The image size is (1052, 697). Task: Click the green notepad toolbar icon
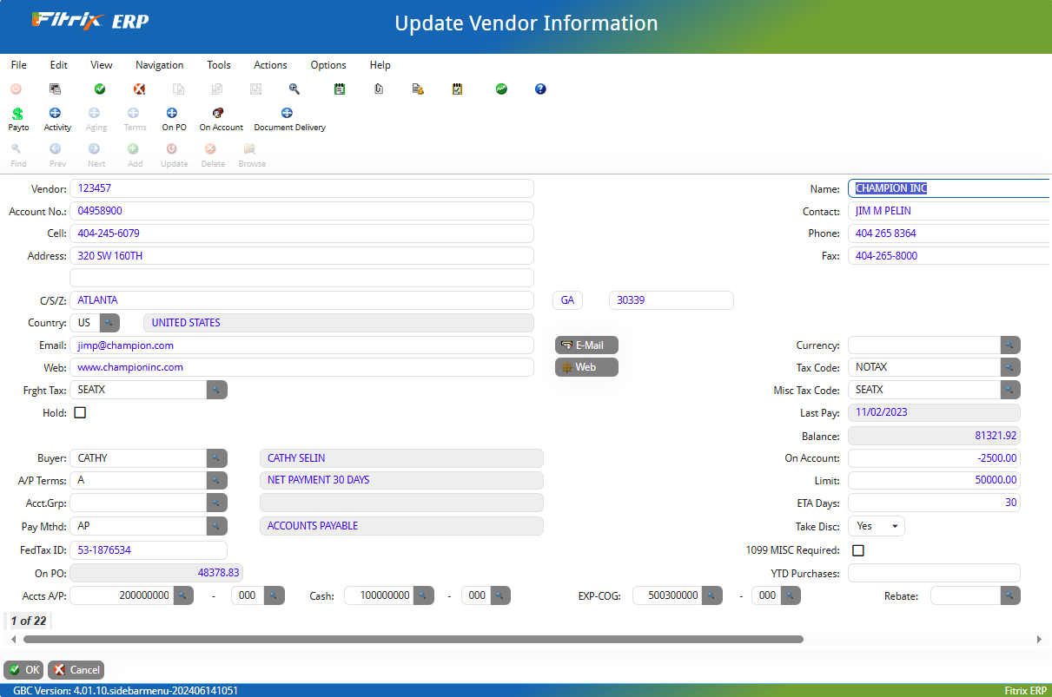[340, 89]
